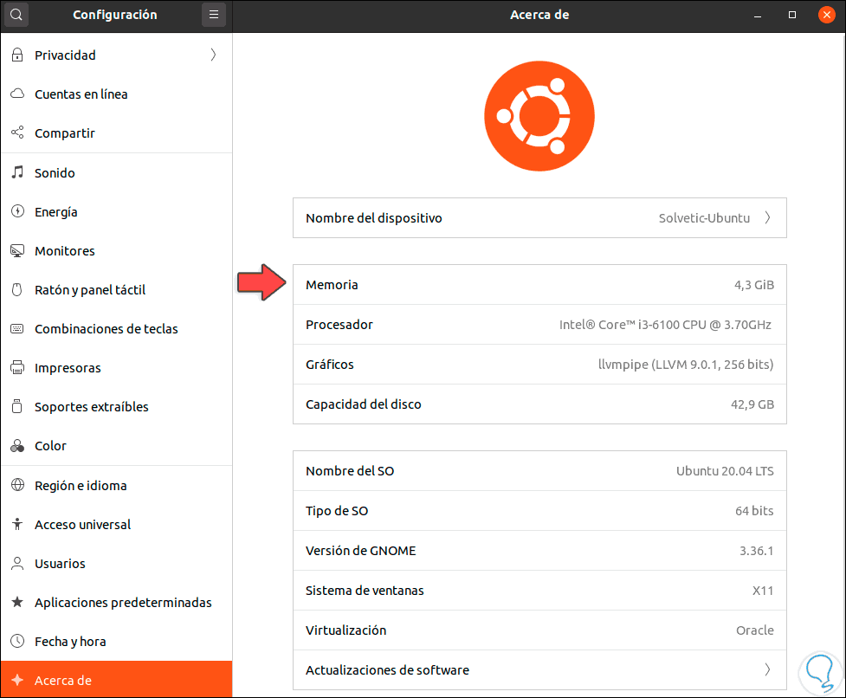Click the accessibility icon for Acceso universal

(x=17, y=524)
